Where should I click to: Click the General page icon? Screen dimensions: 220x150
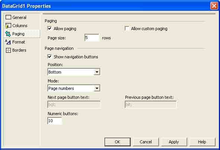(x=8, y=17)
